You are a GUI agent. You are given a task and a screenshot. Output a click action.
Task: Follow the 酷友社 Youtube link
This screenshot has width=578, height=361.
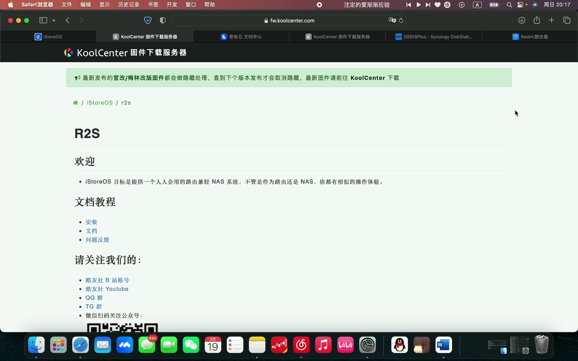[107, 289]
